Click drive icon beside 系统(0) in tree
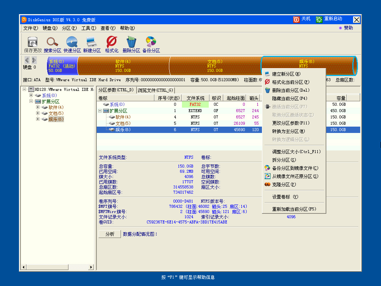This screenshot has width=381, height=286. (x=38, y=96)
